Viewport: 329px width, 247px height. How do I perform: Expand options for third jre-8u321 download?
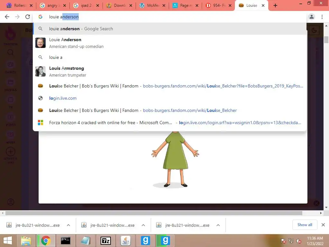(x=218, y=225)
